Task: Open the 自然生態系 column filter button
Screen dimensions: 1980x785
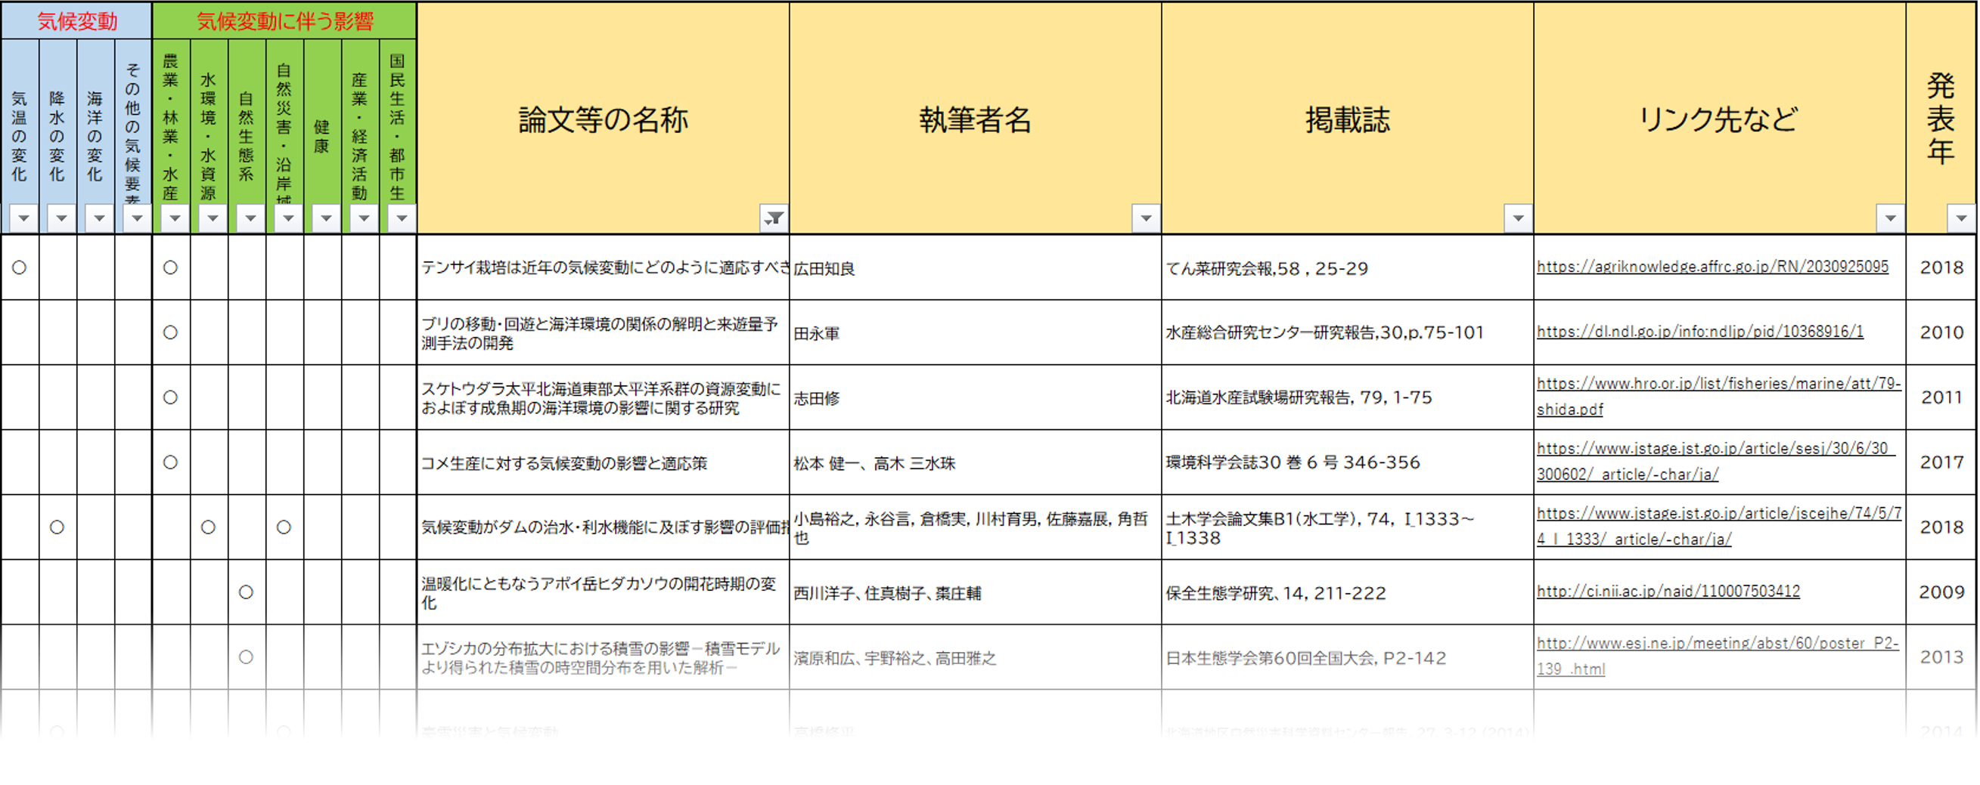Action: [250, 218]
